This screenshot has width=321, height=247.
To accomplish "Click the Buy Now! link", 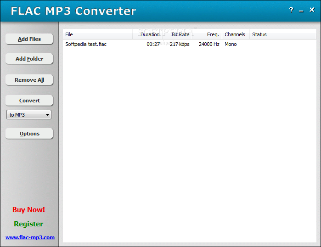I will [x=28, y=210].
